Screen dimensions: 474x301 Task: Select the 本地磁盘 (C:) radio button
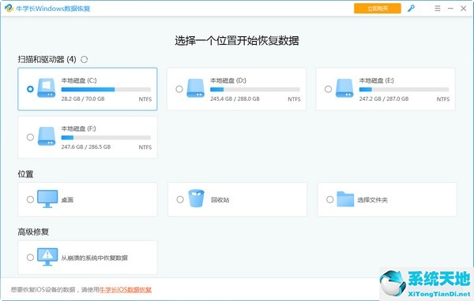30,89
